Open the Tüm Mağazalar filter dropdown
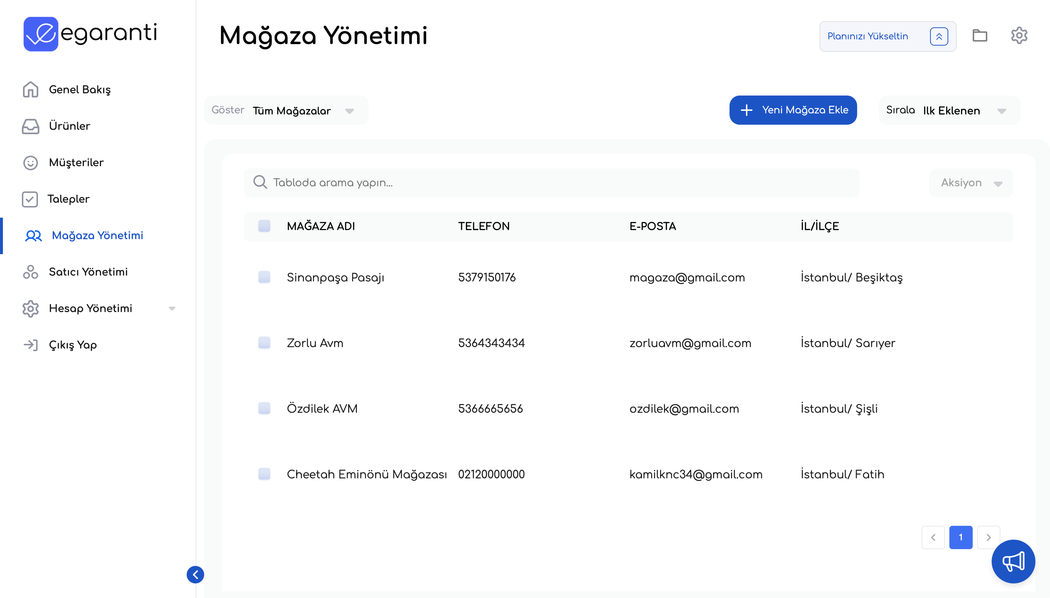1050x598 pixels. coord(303,110)
